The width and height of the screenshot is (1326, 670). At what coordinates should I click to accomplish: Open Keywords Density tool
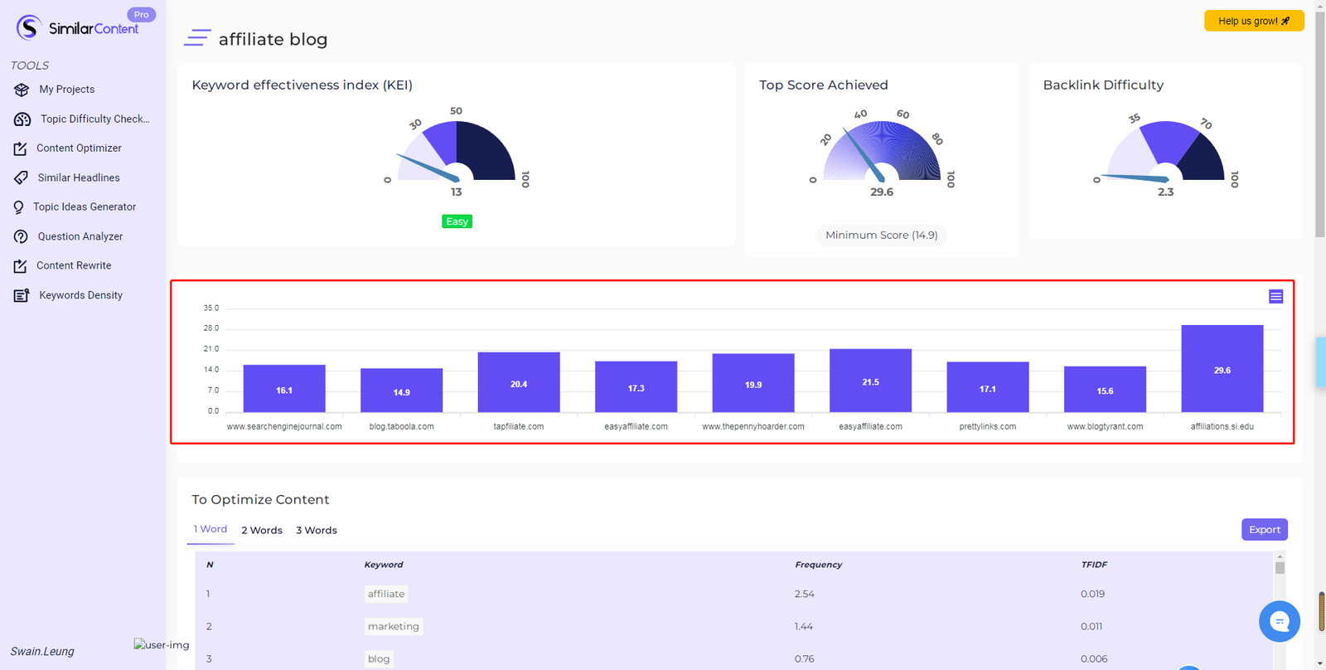pos(81,295)
